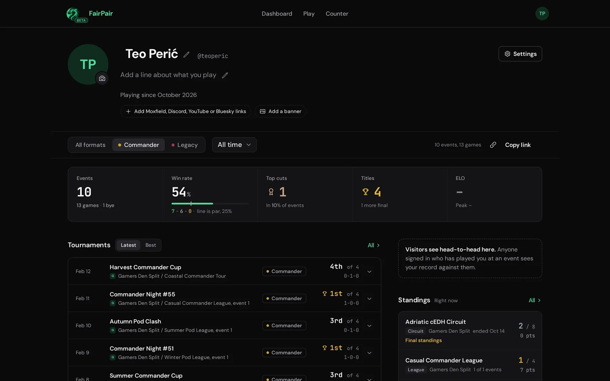The image size is (610, 381).
Task: Edit name with pencil beside Teo Perić
Action: click(186, 54)
